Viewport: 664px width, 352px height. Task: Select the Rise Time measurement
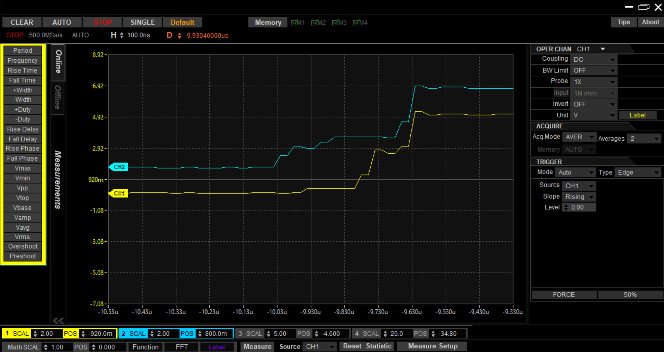[x=23, y=70]
